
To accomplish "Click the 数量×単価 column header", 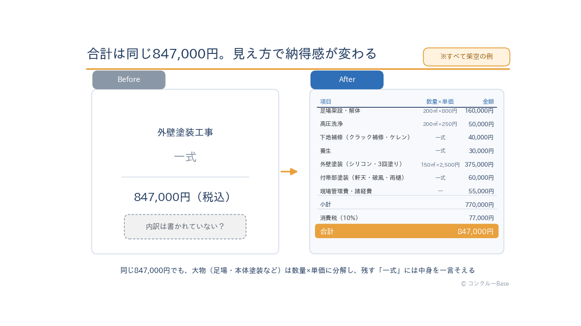I will pos(440,101).
